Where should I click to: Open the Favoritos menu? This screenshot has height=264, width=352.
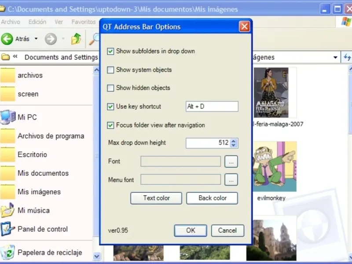click(84, 22)
